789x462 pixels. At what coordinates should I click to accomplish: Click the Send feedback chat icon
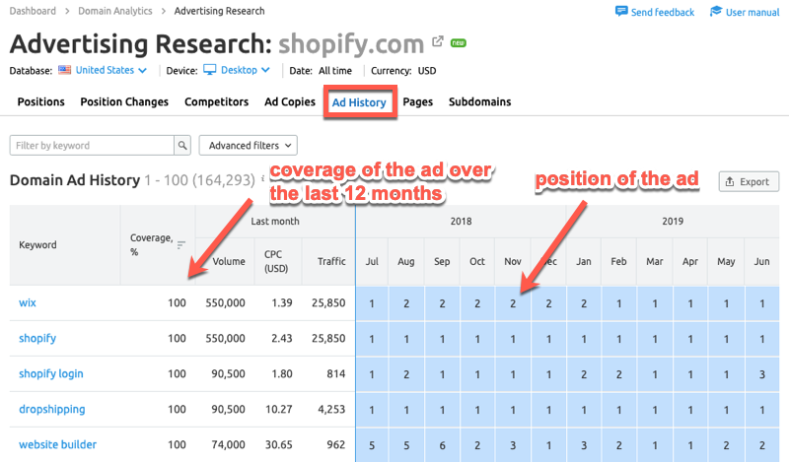[621, 12]
